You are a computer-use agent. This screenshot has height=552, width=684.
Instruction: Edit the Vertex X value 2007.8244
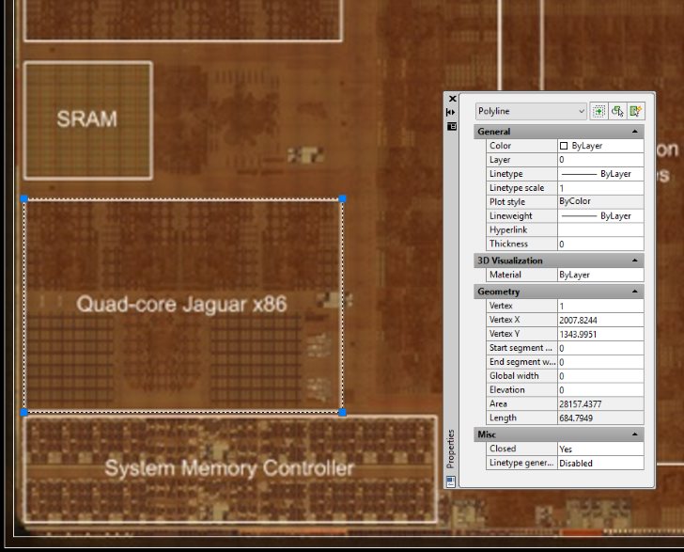coord(600,320)
